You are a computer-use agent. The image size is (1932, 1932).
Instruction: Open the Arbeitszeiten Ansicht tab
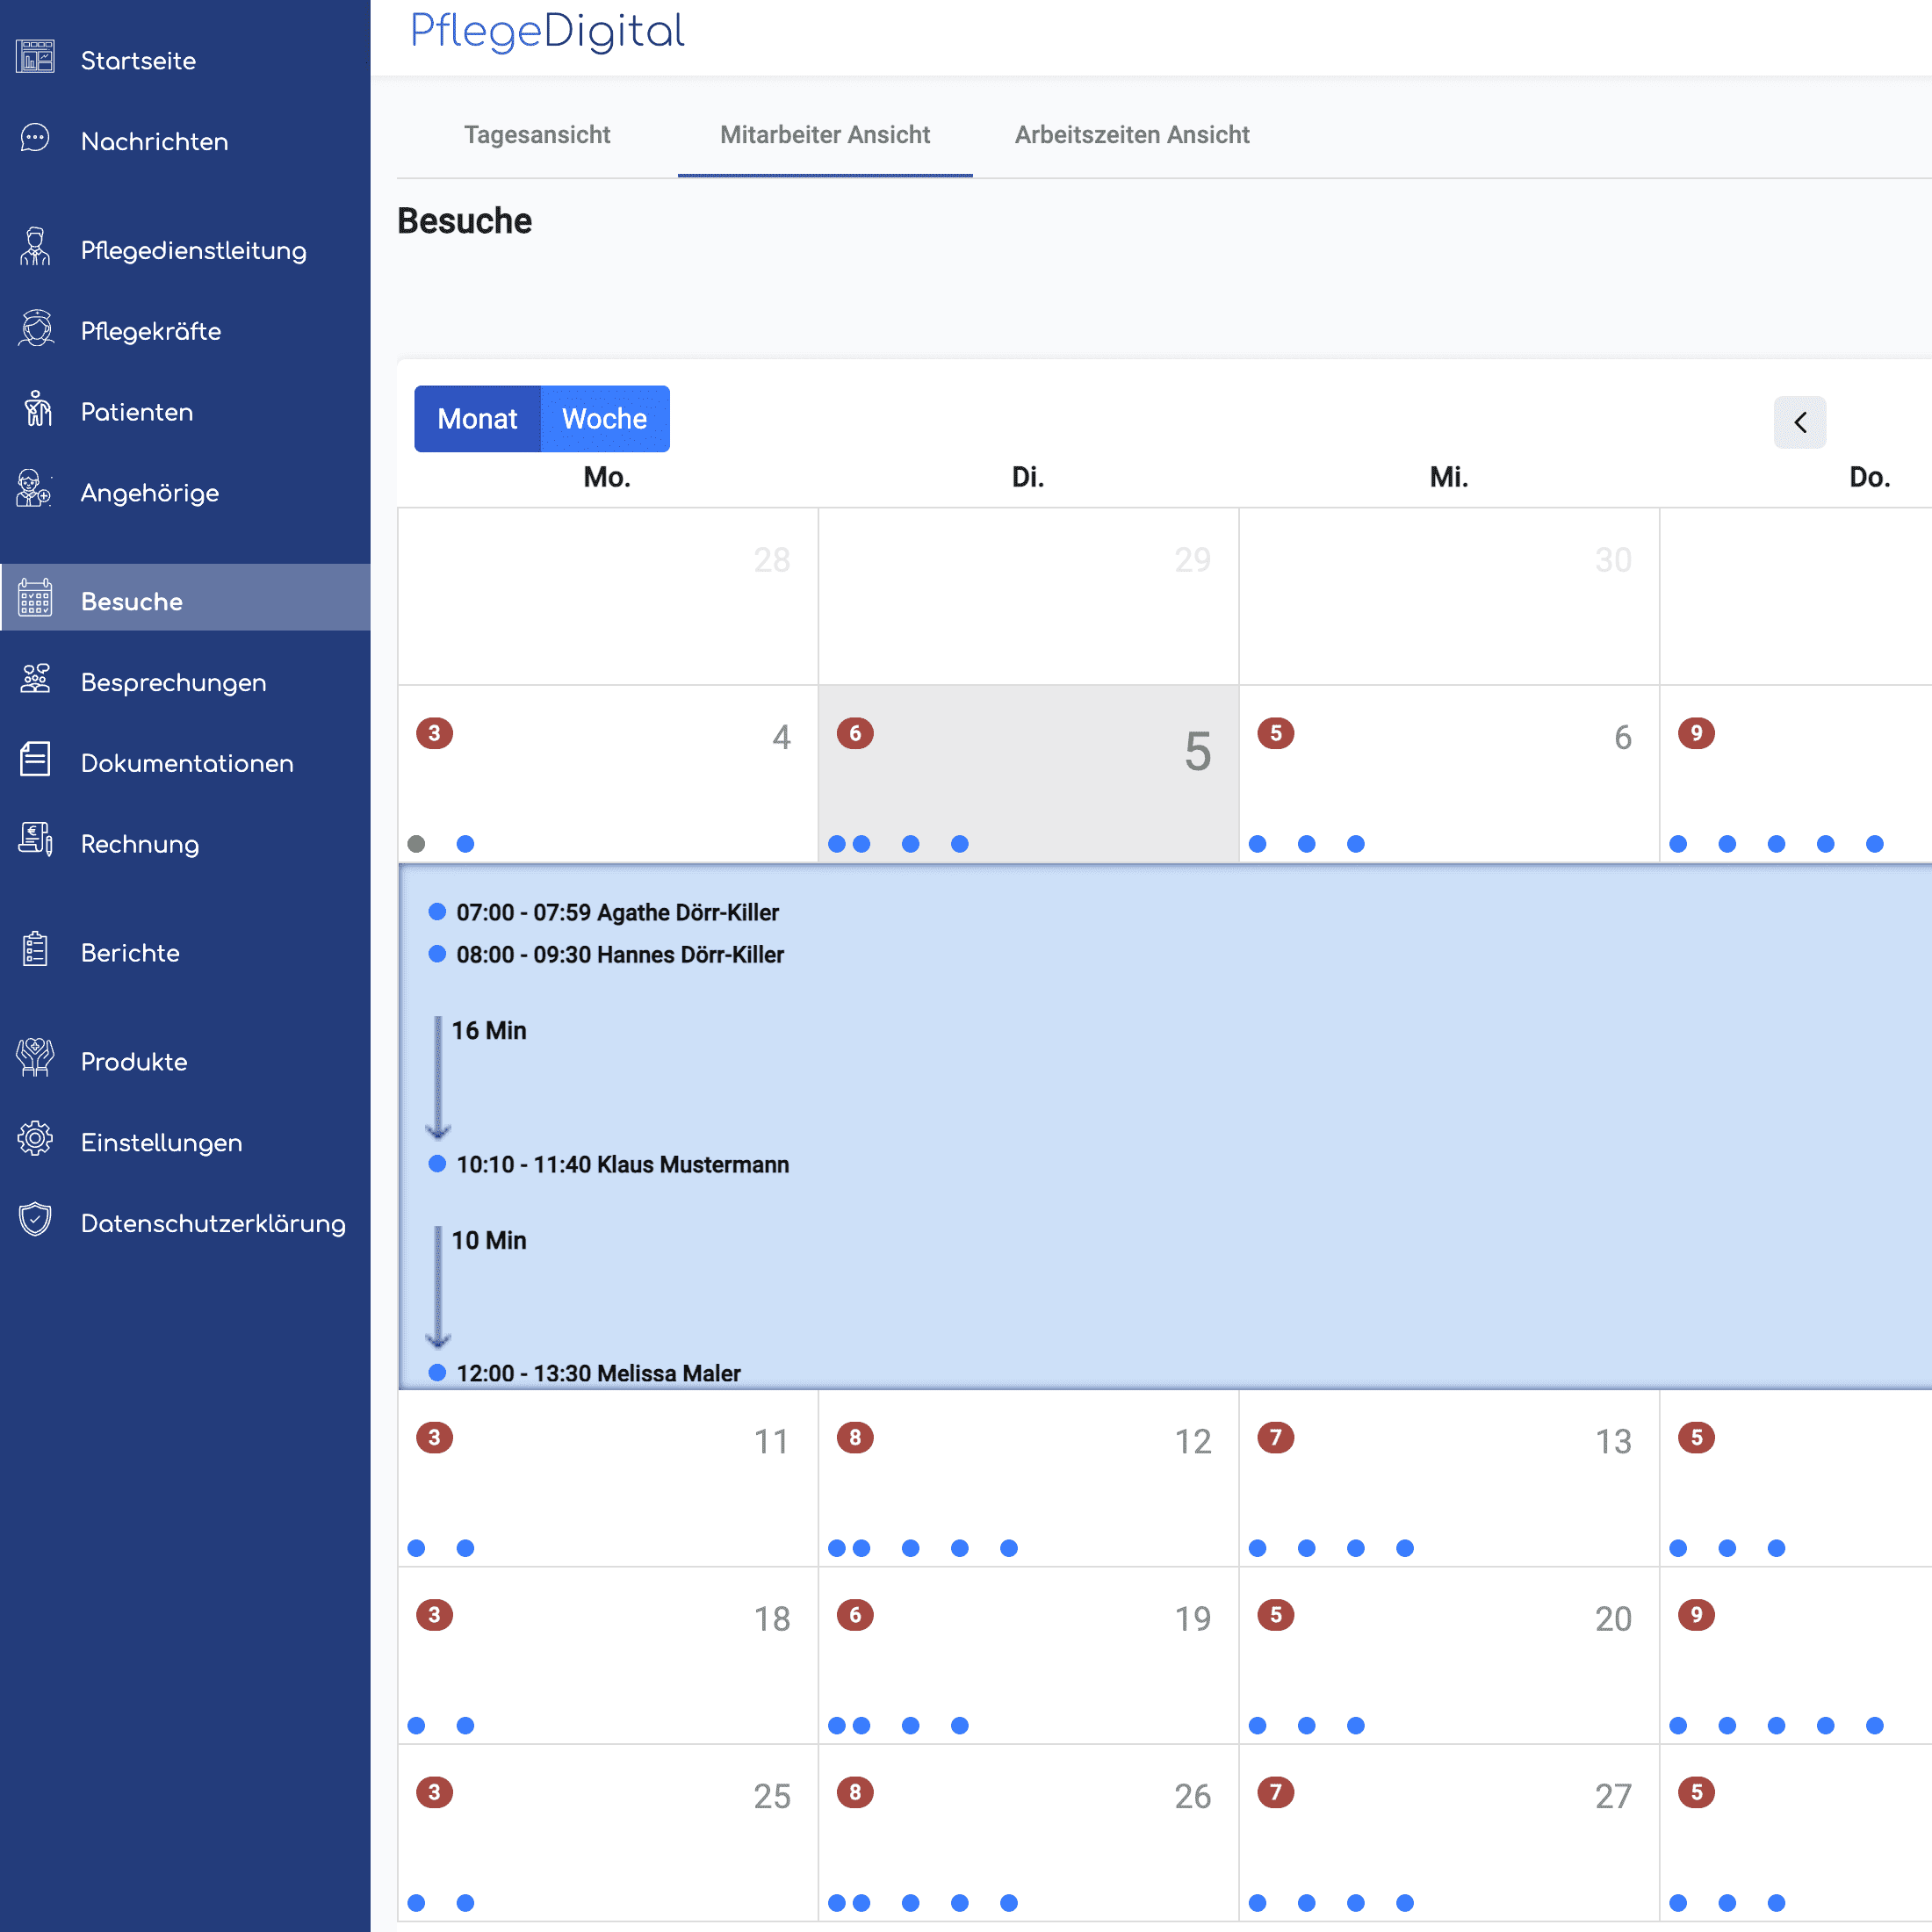point(1131,135)
